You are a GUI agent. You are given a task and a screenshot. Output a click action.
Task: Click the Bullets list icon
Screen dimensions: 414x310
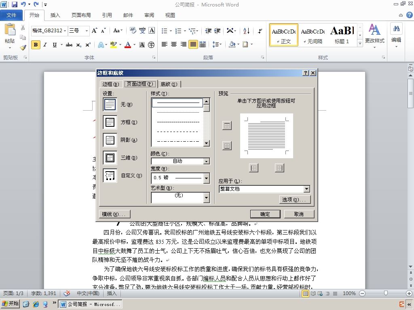click(164, 31)
